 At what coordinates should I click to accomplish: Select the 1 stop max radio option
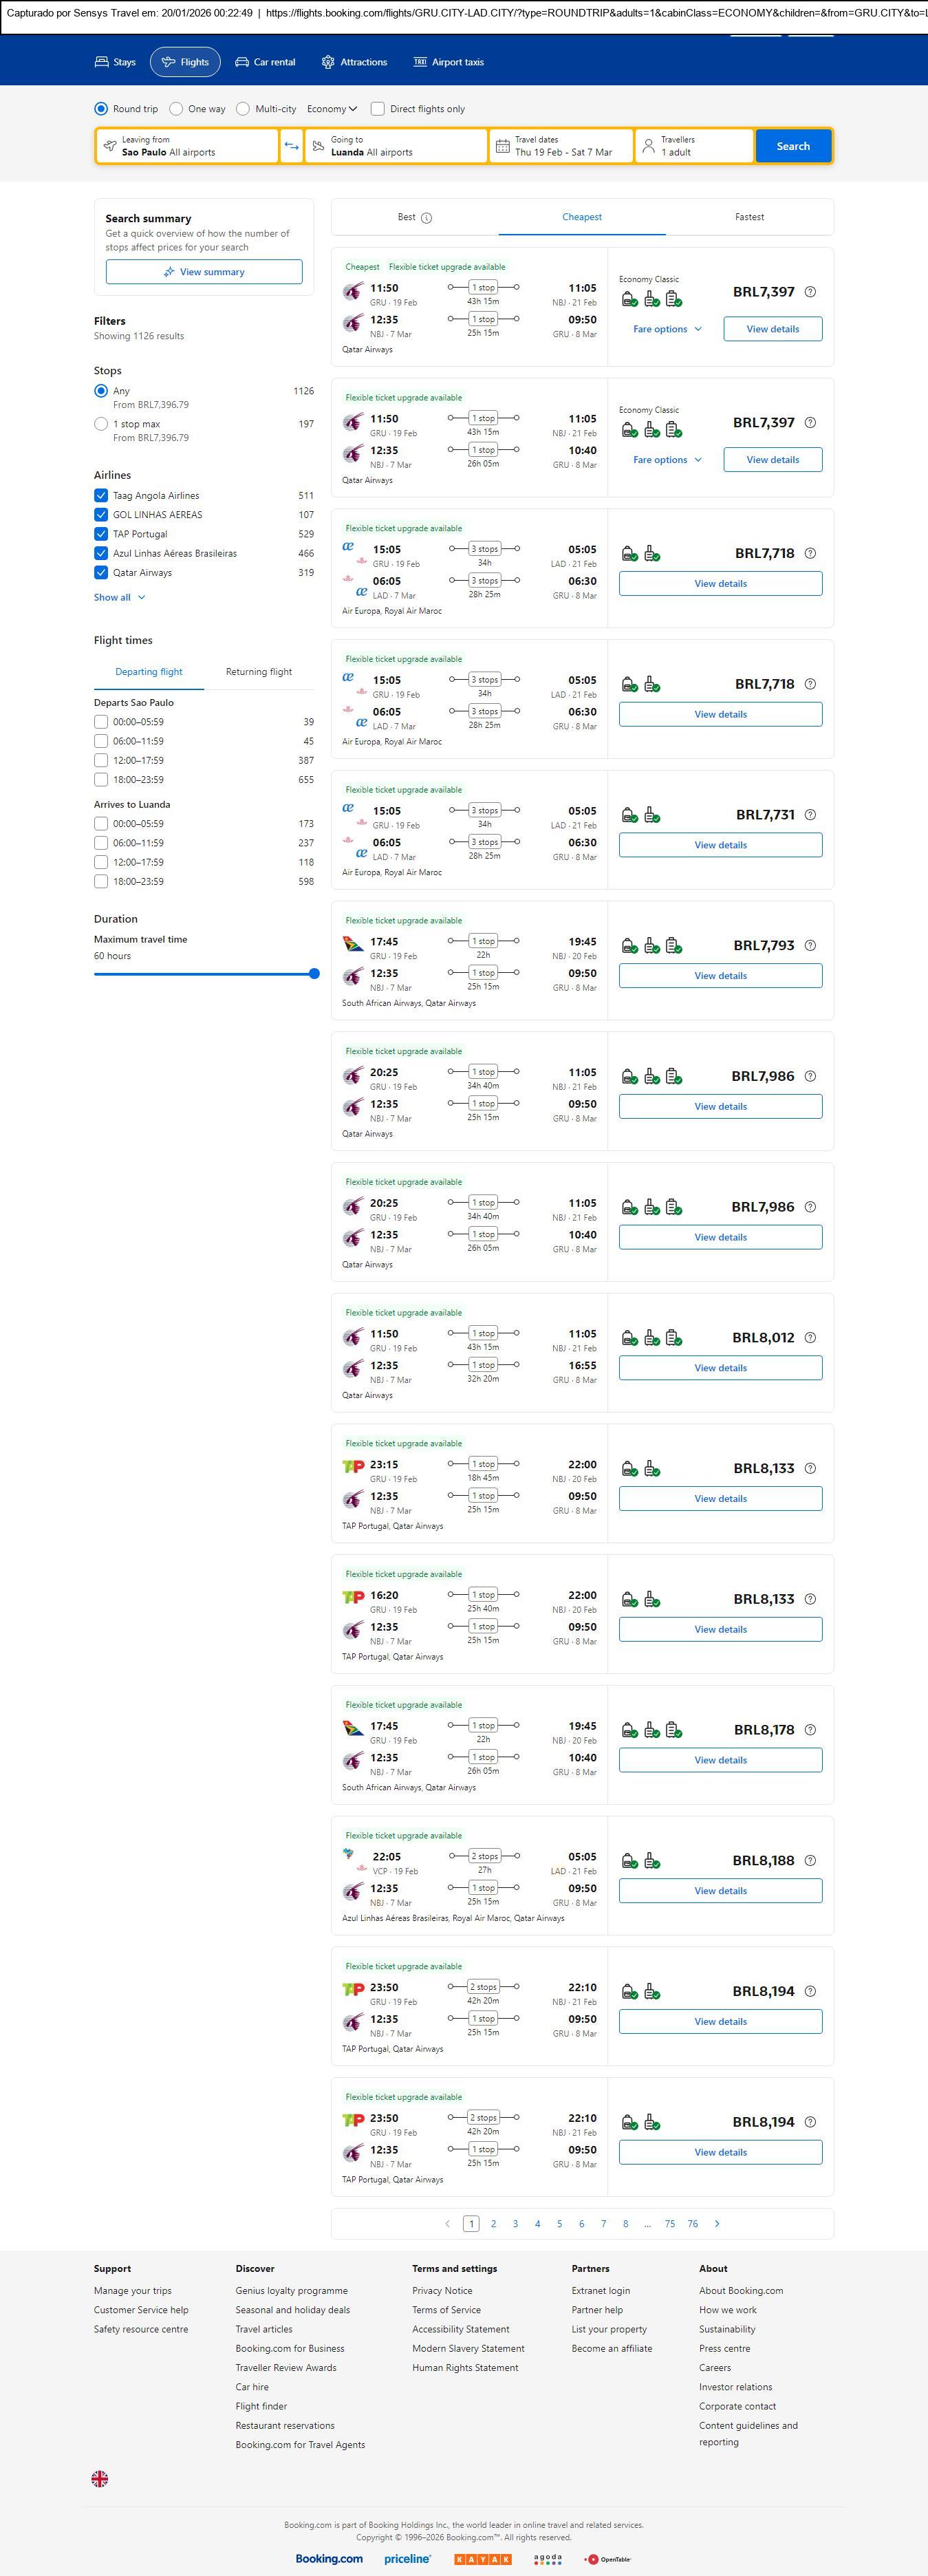click(x=101, y=424)
